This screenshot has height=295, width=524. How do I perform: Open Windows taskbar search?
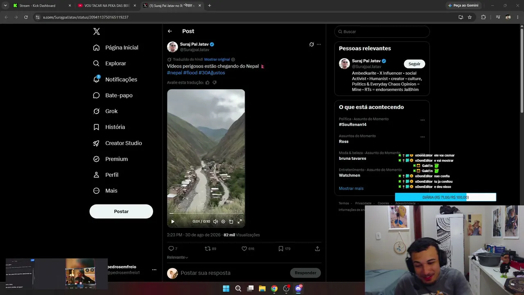coord(238,288)
